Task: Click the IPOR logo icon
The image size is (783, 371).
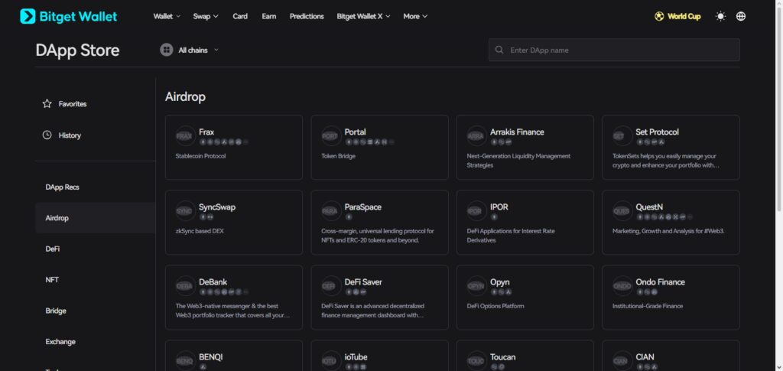Action: pyautogui.click(x=476, y=210)
